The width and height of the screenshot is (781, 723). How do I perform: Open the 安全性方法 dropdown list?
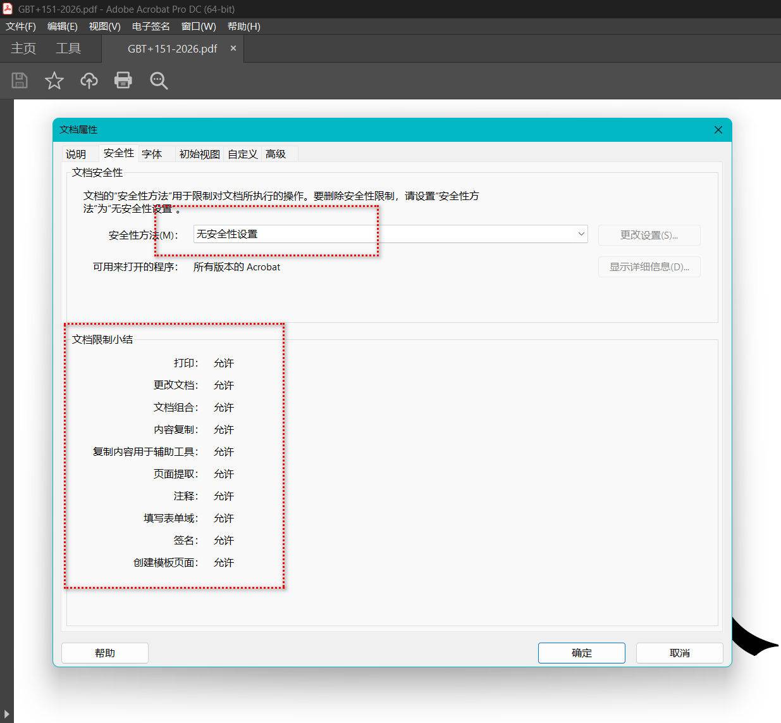pos(390,234)
